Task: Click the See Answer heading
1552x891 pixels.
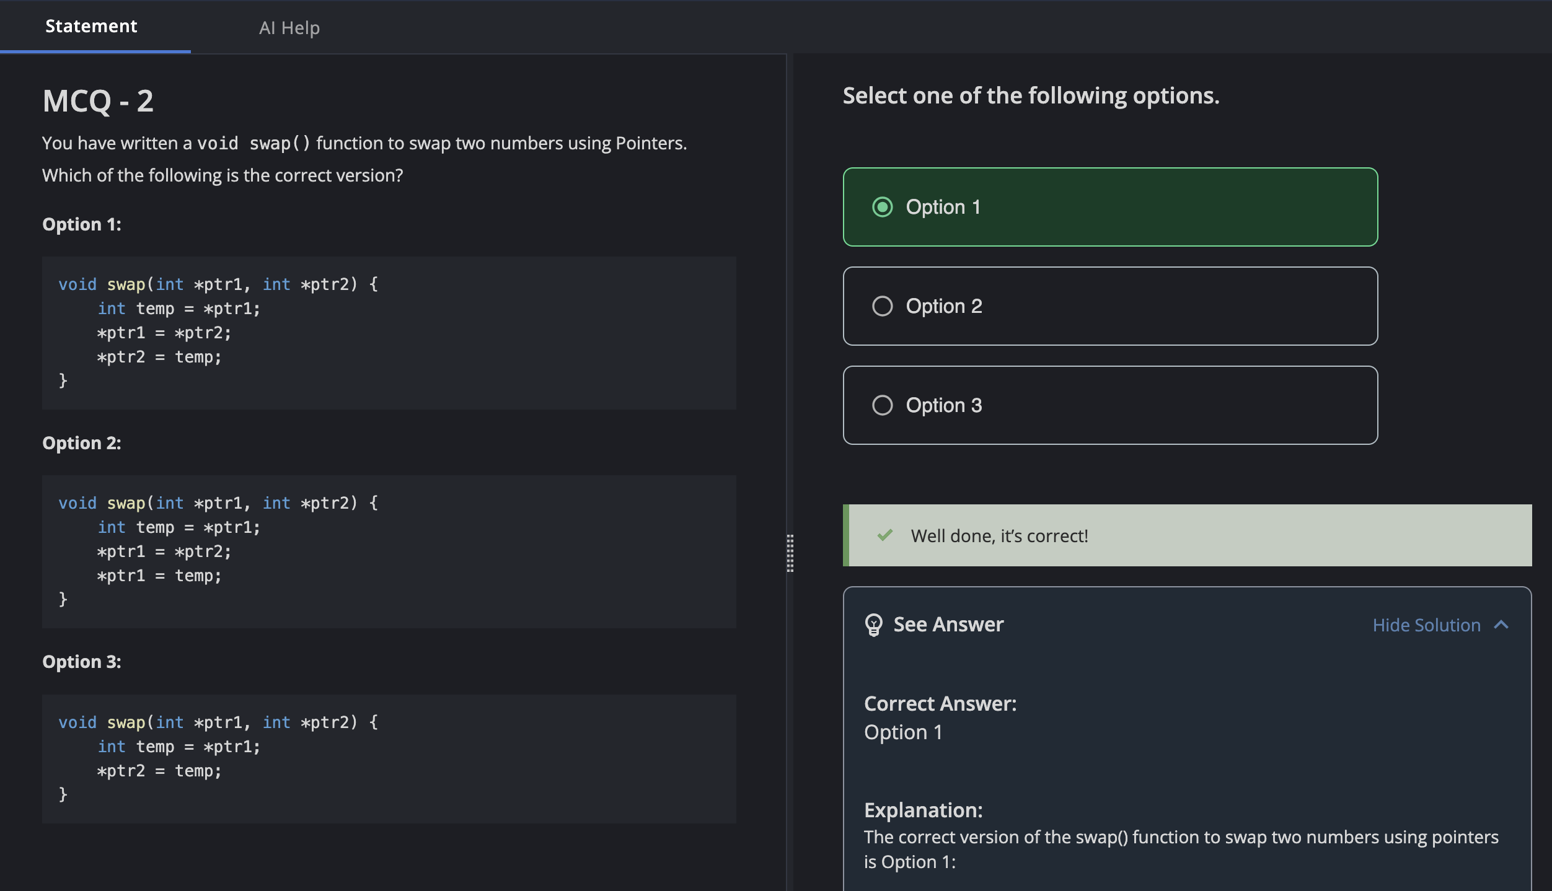Action: (x=948, y=625)
